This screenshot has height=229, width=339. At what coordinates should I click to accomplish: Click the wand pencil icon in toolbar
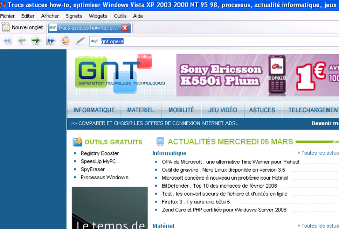[80, 41]
